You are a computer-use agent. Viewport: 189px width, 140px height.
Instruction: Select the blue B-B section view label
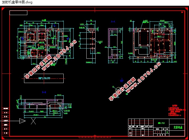click(x=44, y=92)
